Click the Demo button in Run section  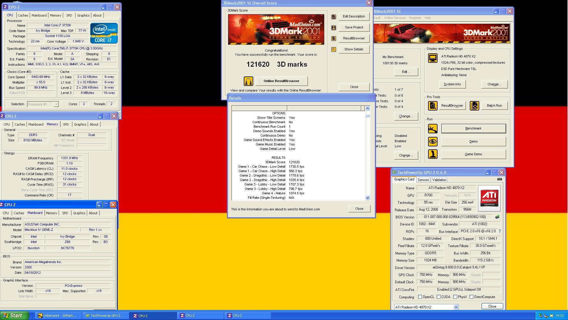click(x=473, y=141)
